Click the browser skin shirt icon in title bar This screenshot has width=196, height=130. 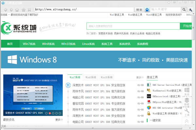(169, 2)
